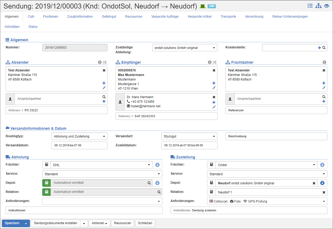Add a new Kostenstelle with plus icon
This screenshot has height=229, width=333.
tap(319, 48)
